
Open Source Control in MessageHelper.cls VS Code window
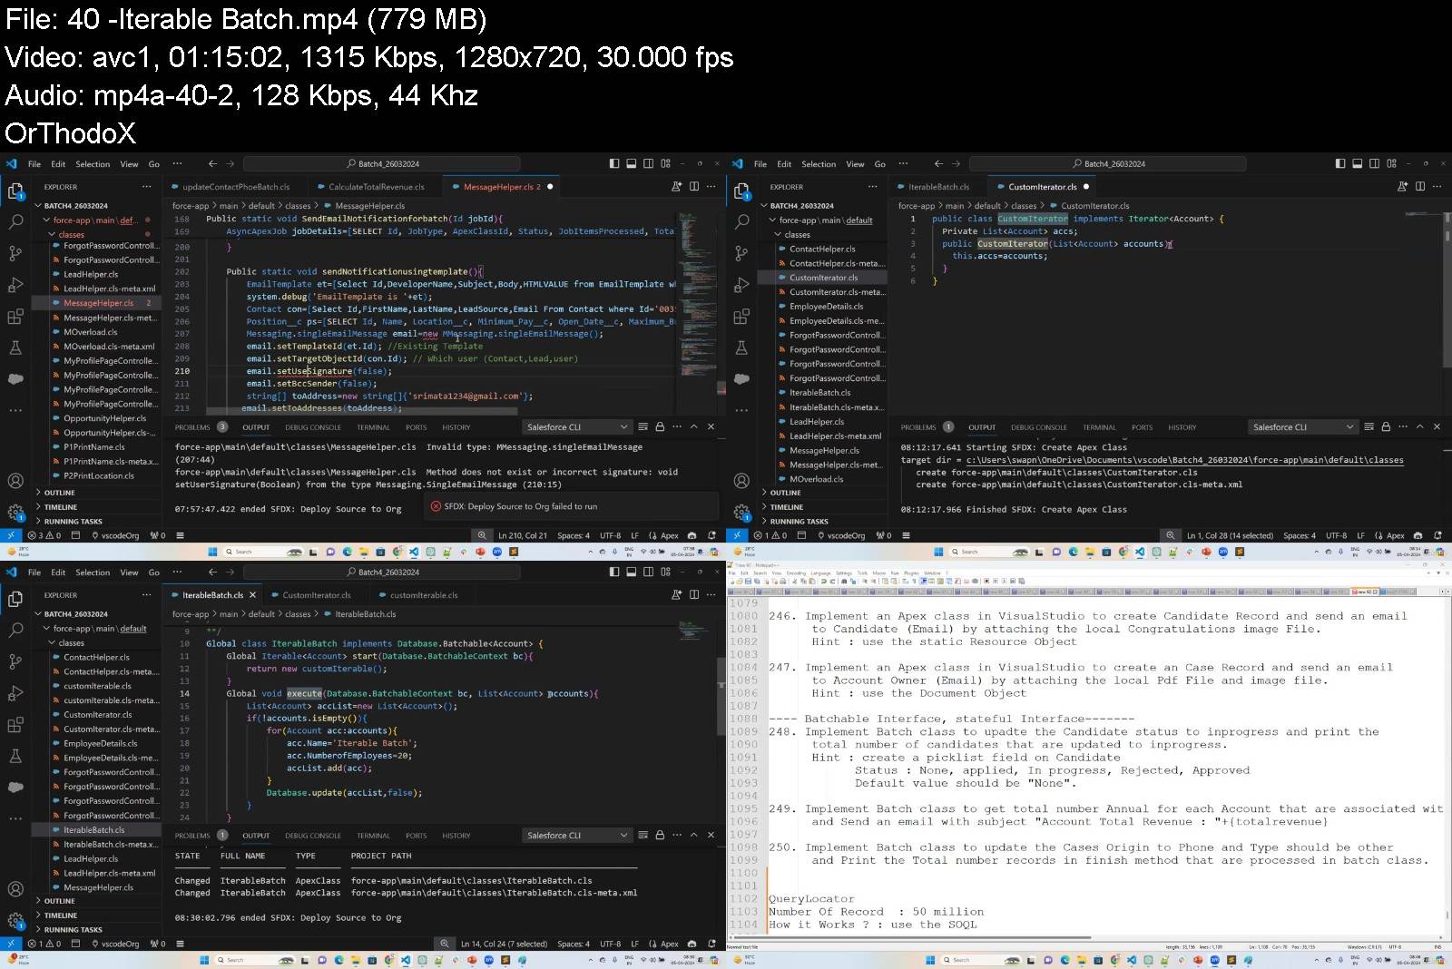pos(15,253)
